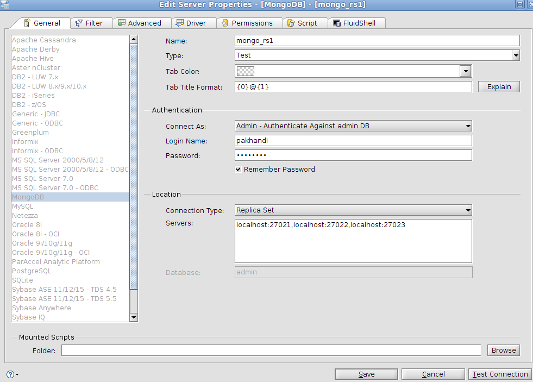Switch to the Filter tab
This screenshot has height=382, width=533.
click(x=91, y=23)
